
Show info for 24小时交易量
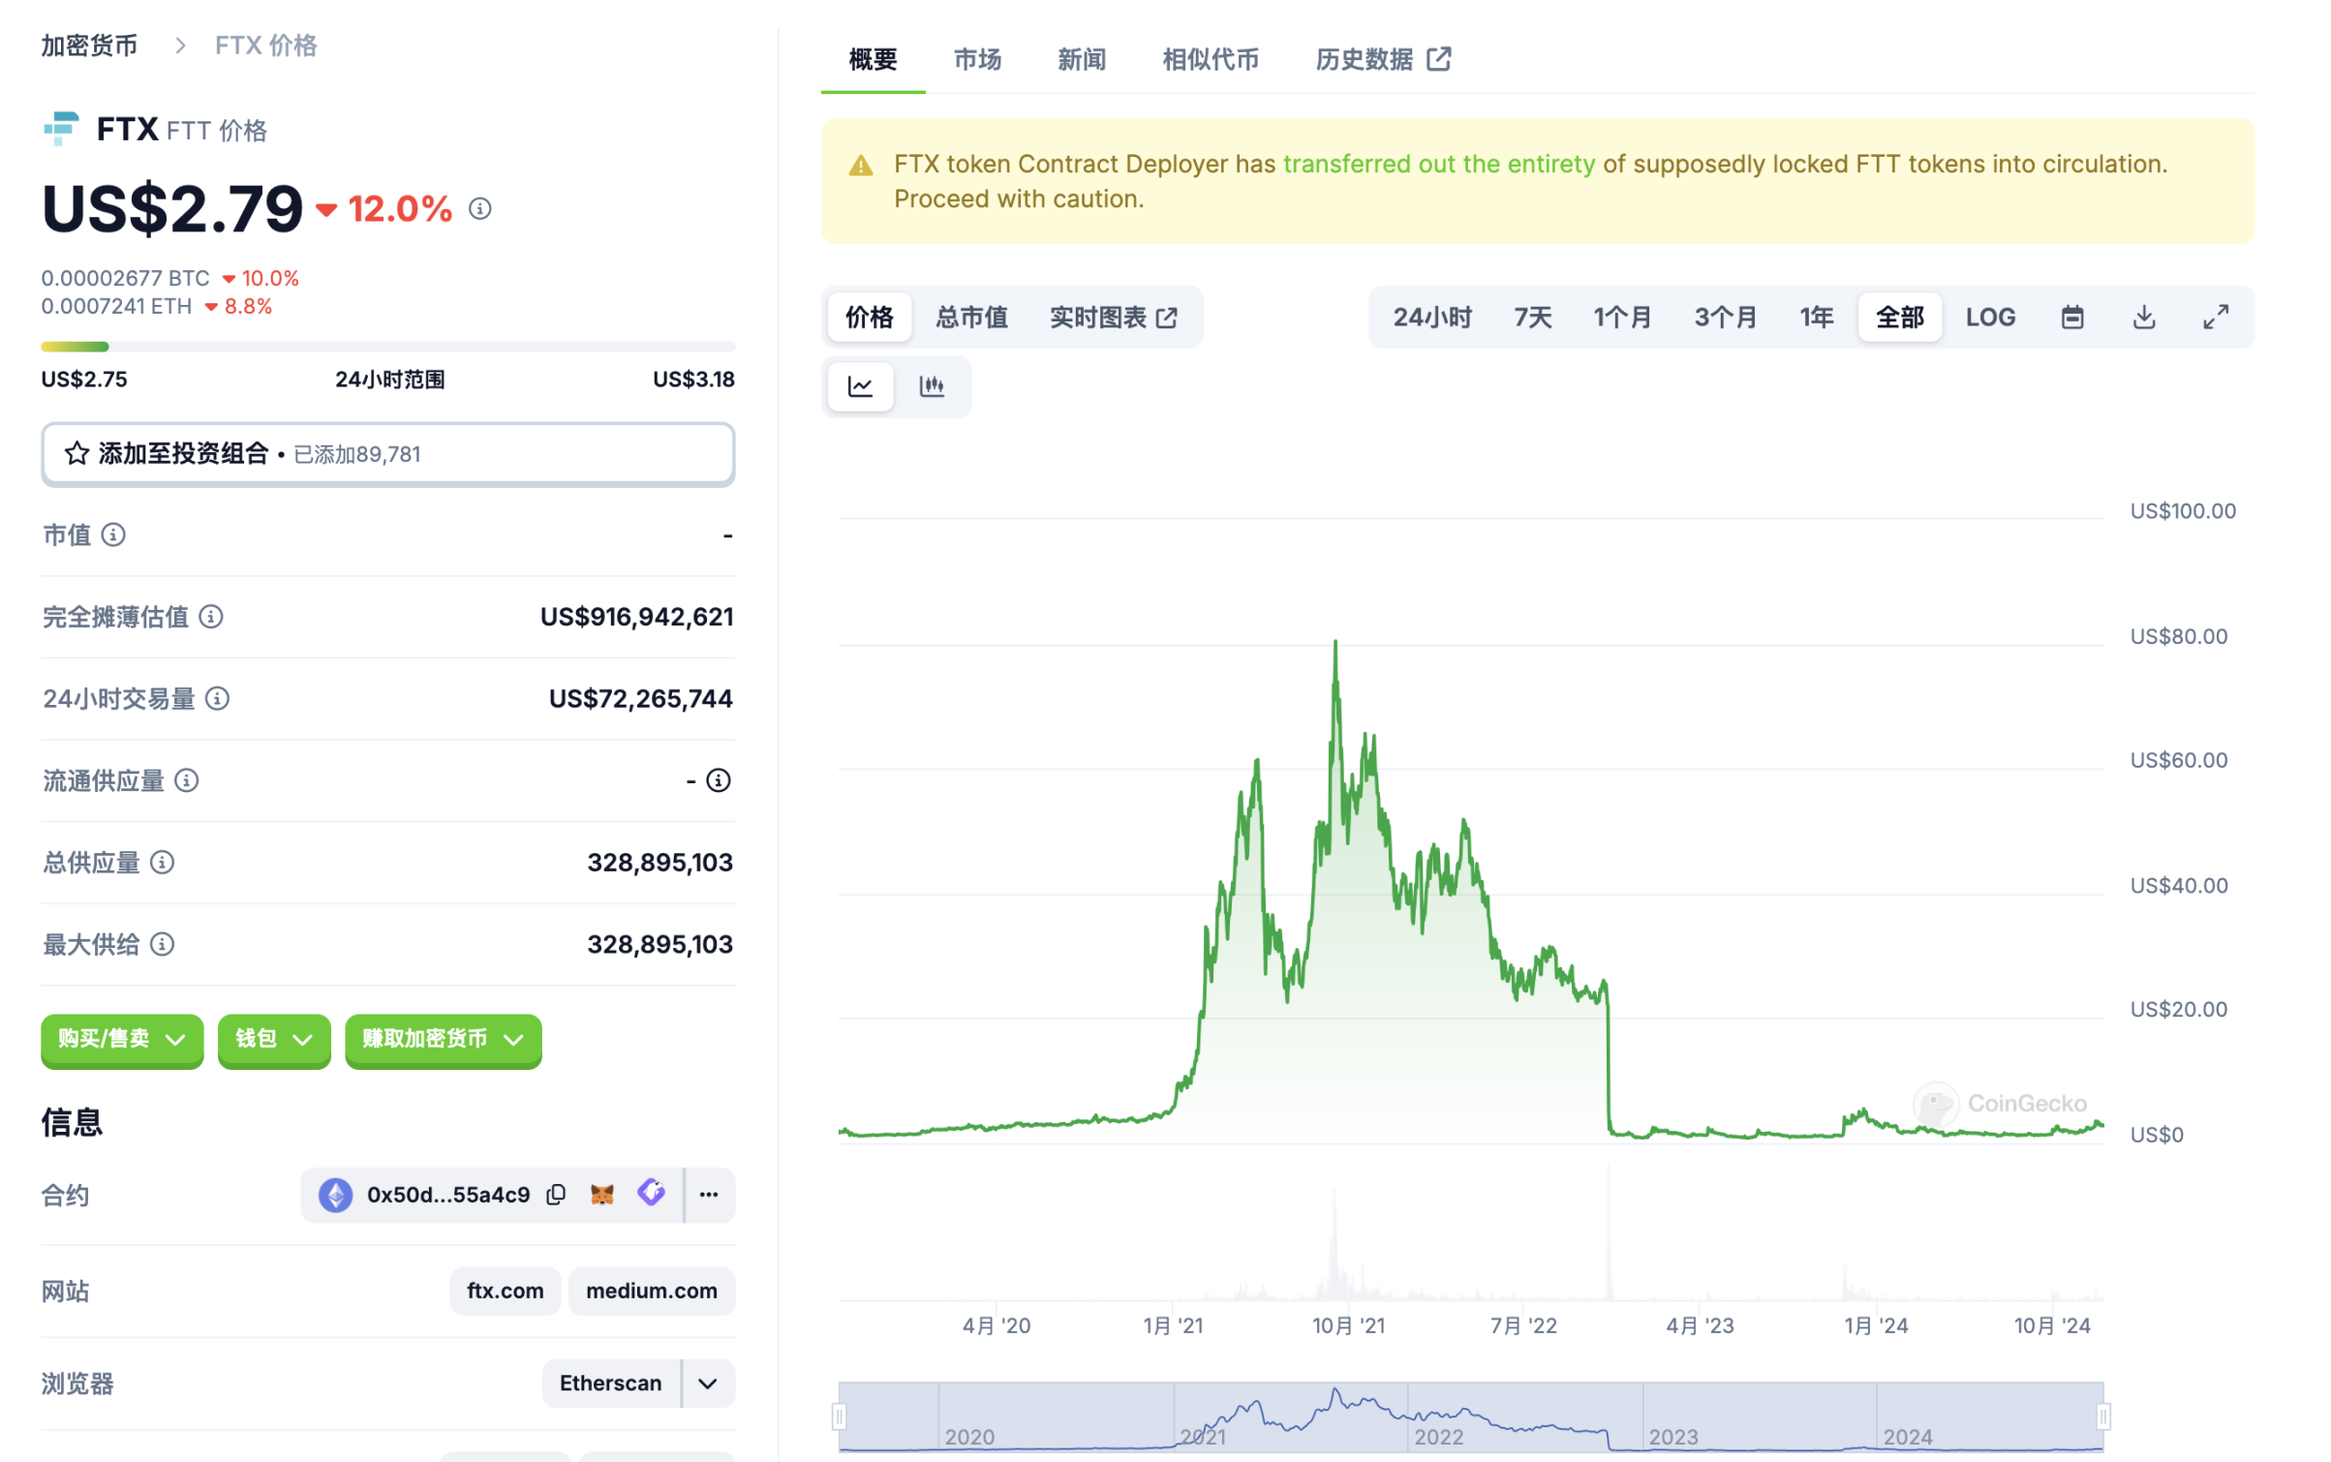tap(218, 698)
